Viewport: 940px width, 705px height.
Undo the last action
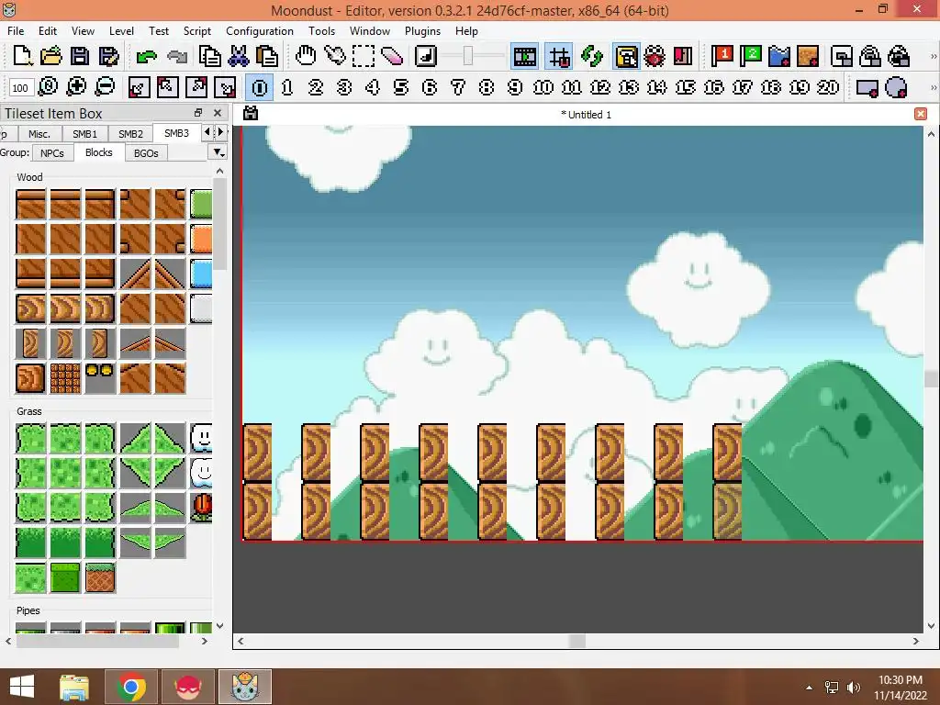point(146,57)
